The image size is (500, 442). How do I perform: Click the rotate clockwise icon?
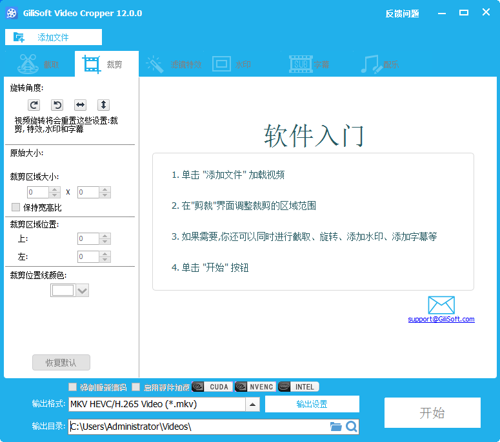pyautogui.click(x=34, y=105)
